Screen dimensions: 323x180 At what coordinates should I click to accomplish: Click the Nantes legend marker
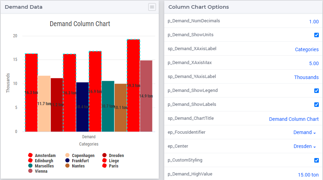pos(67,166)
